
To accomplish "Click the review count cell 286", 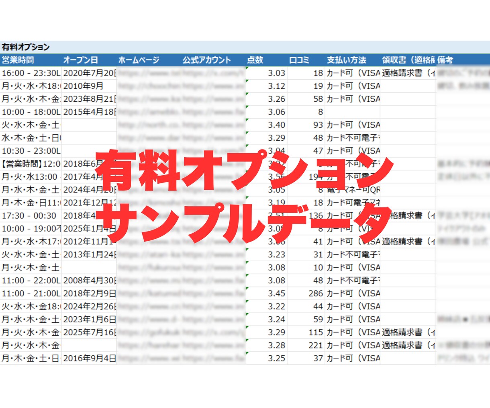I will pos(306,293).
